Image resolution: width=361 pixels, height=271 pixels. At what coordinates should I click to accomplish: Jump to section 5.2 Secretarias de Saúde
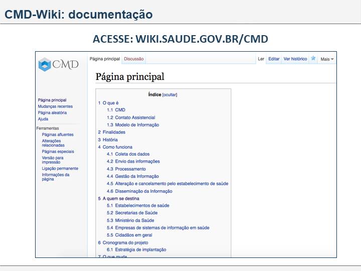pos(132,213)
